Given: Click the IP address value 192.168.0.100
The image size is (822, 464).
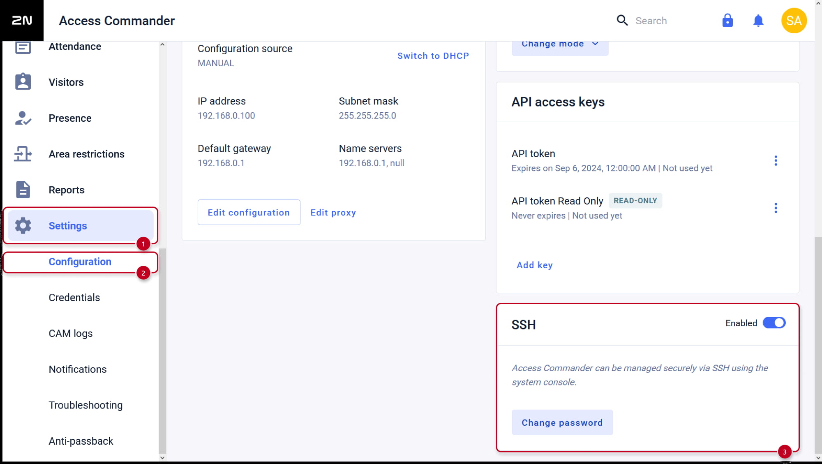Looking at the screenshot, I should click(x=226, y=116).
